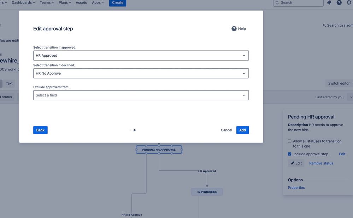Uncheck Include approval step checkbox

(289, 154)
